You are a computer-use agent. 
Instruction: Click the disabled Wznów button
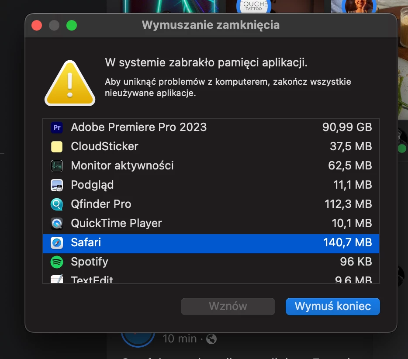pyautogui.click(x=228, y=307)
